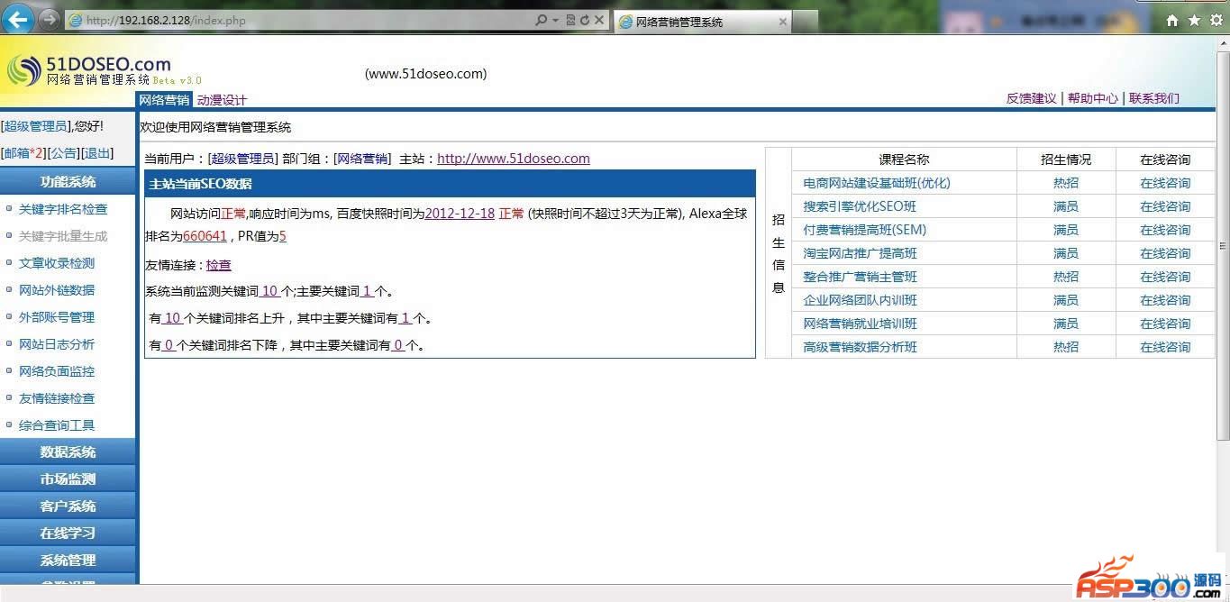
Task: Open the browser Tools gear icon
Action: 1216,21
